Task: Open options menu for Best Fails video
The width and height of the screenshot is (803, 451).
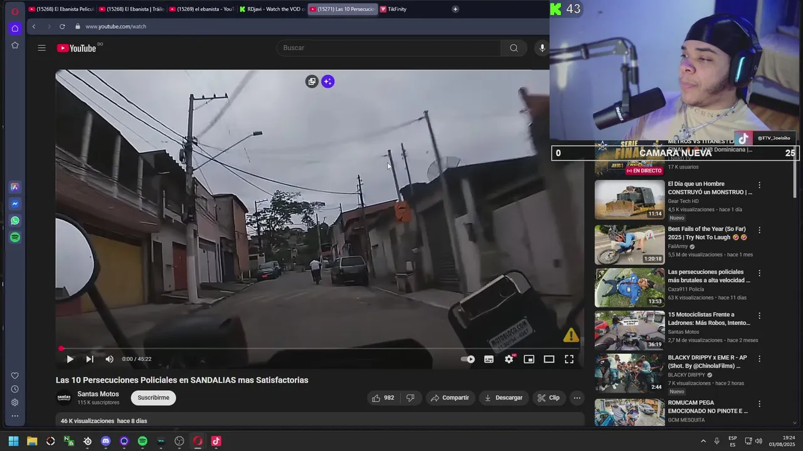Action: pyautogui.click(x=760, y=231)
